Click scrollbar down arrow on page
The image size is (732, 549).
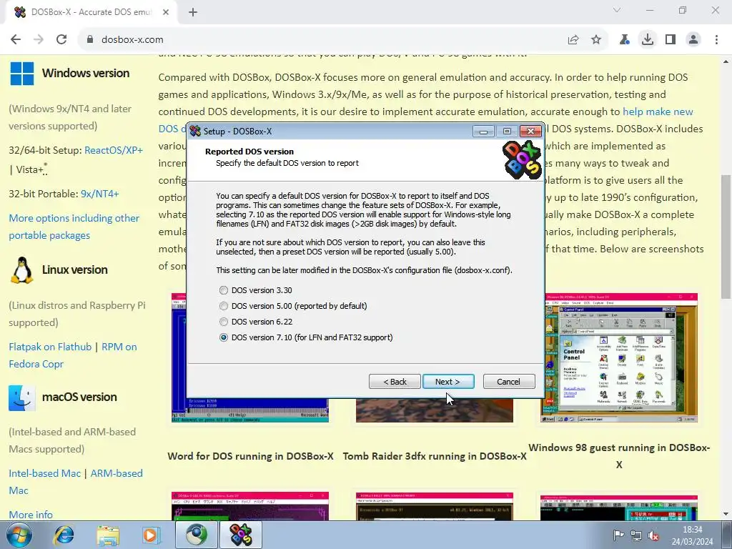(x=726, y=515)
